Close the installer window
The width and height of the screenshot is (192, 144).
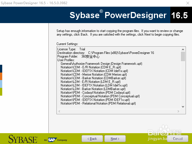pos(188,3)
